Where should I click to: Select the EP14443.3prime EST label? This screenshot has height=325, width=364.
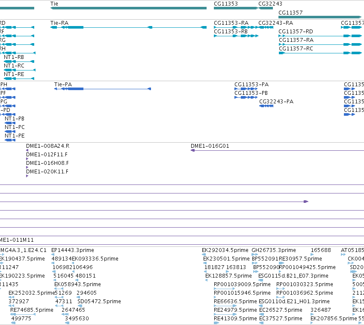coord(72,250)
